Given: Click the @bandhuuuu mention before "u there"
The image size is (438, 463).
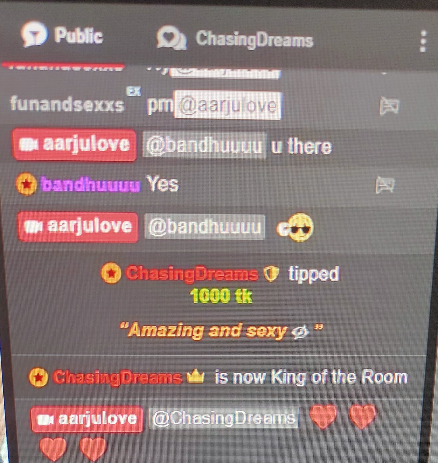Looking at the screenshot, I should pyautogui.click(x=204, y=145).
